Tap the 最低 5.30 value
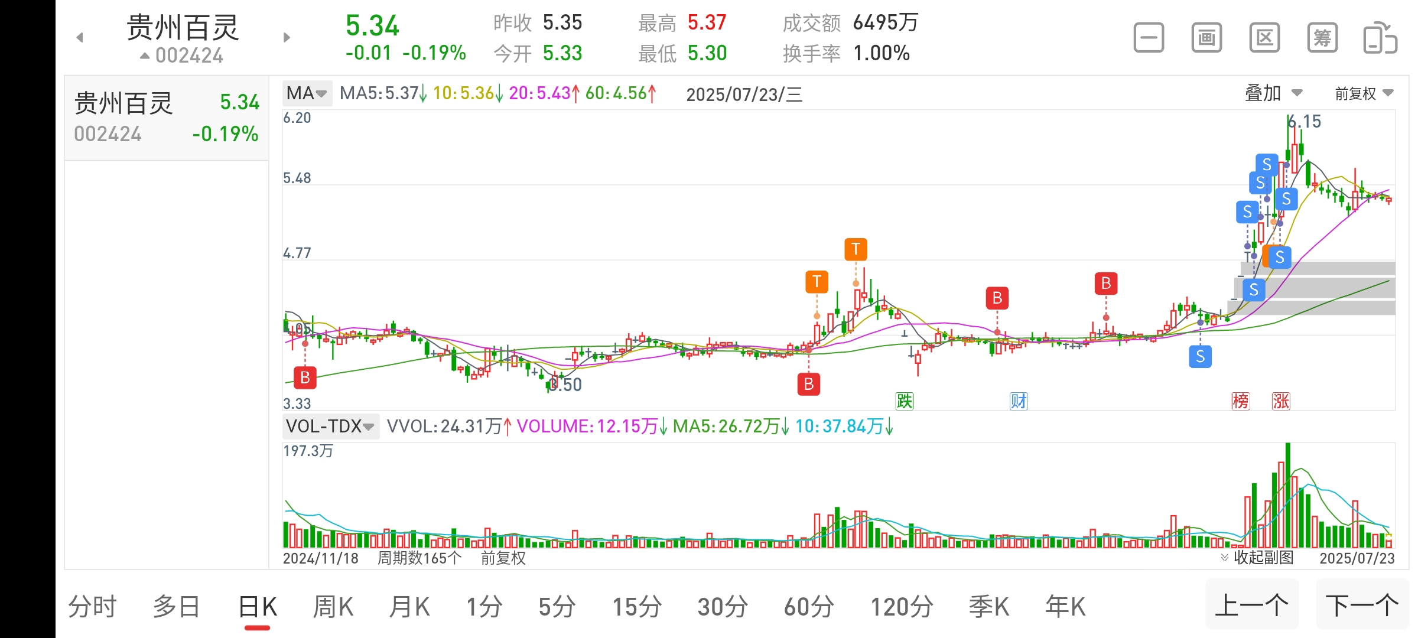Viewport: 1418px width, 638px height. [707, 53]
